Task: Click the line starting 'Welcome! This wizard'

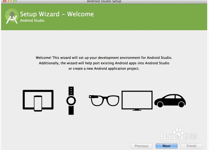Action: tap(104, 58)
